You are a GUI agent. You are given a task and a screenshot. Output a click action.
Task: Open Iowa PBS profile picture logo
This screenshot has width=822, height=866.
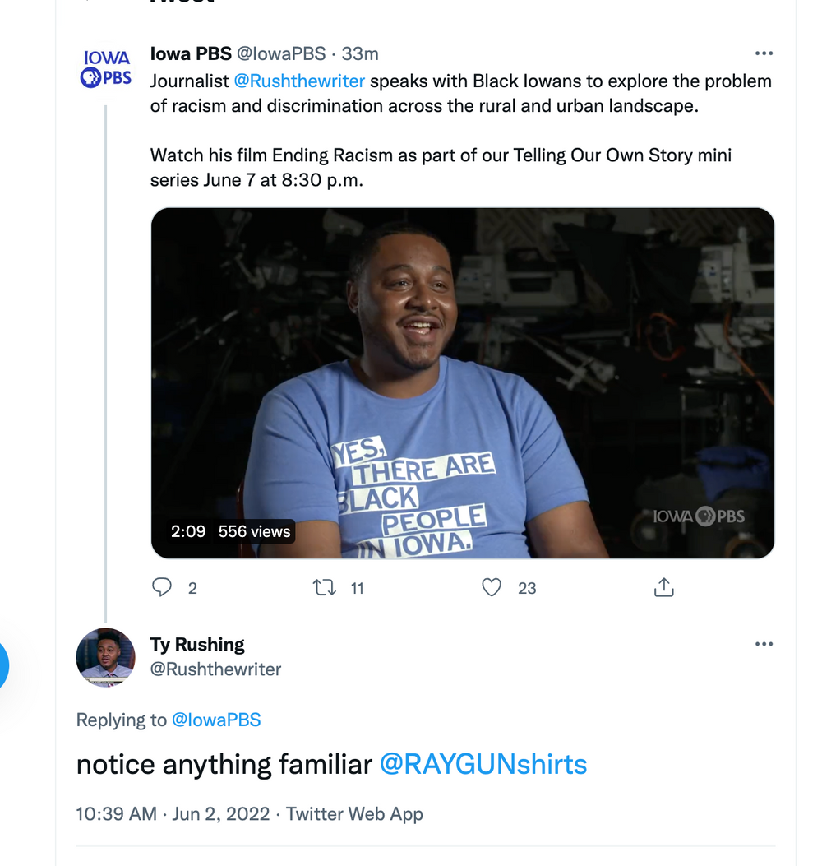105,69
